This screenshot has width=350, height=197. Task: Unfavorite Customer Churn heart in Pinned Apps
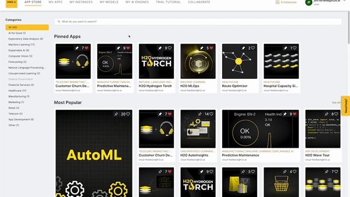coord(86,48)
